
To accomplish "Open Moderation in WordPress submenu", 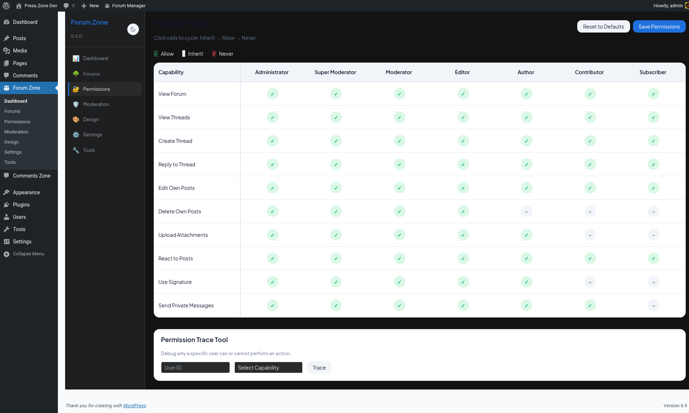I will tap(16, 132).
